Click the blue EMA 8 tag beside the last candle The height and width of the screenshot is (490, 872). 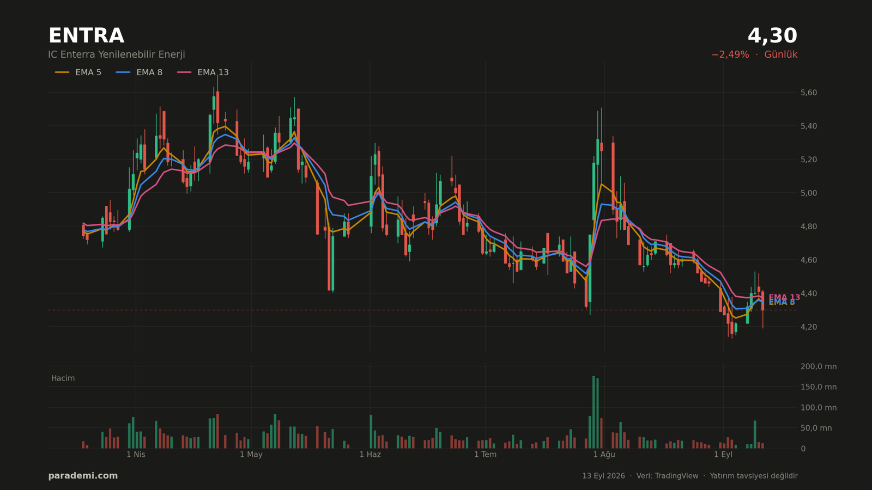(782, 303)
